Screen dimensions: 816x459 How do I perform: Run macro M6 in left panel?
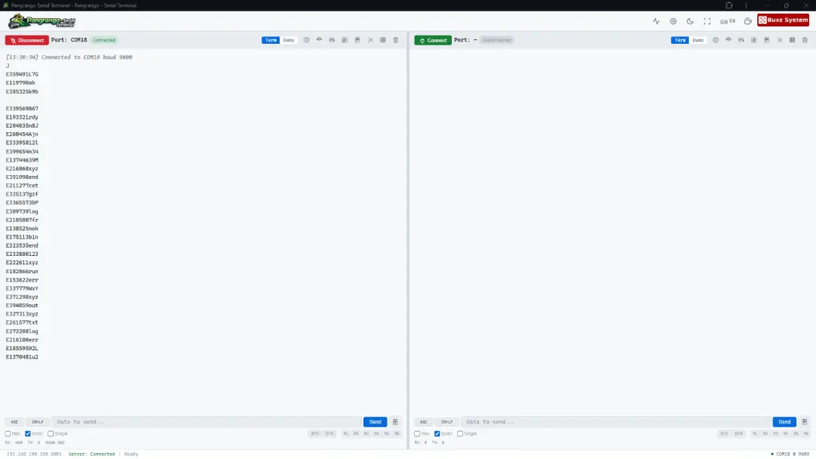coord(397,433)
